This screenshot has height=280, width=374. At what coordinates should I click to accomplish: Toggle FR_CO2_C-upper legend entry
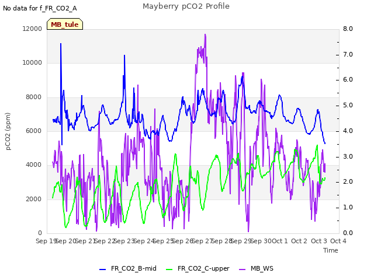198,268
